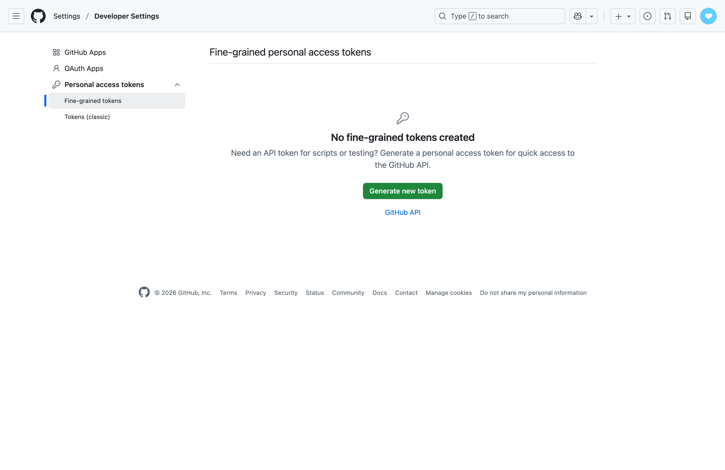Open the GitHub API link

click(403, 212)
